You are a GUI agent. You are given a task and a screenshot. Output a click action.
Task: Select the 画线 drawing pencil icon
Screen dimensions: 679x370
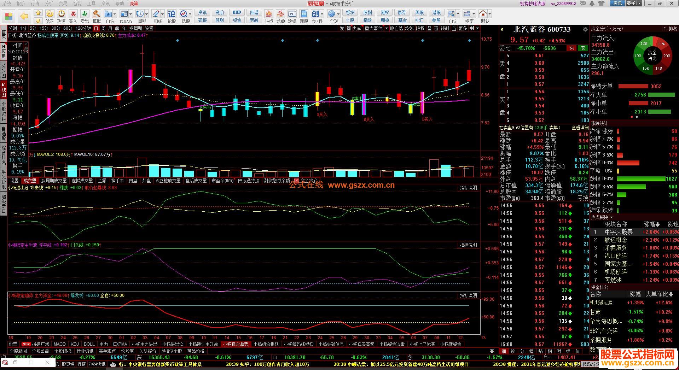coord(156,14)
